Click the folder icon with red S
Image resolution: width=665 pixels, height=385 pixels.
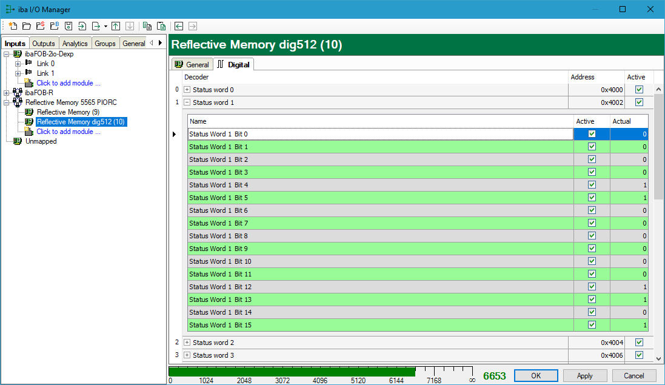41,26
